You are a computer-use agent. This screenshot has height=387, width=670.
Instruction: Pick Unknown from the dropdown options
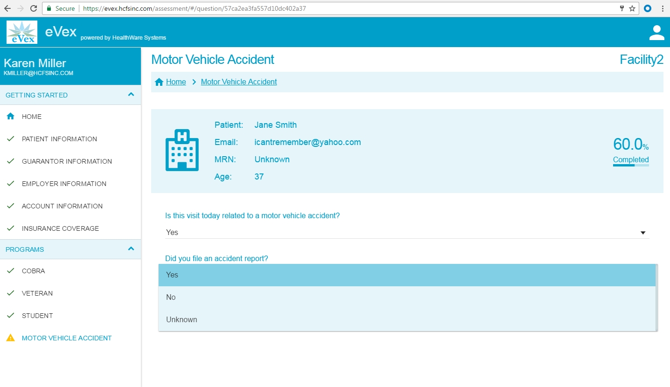pyautogui.click(x=407, y=320)
